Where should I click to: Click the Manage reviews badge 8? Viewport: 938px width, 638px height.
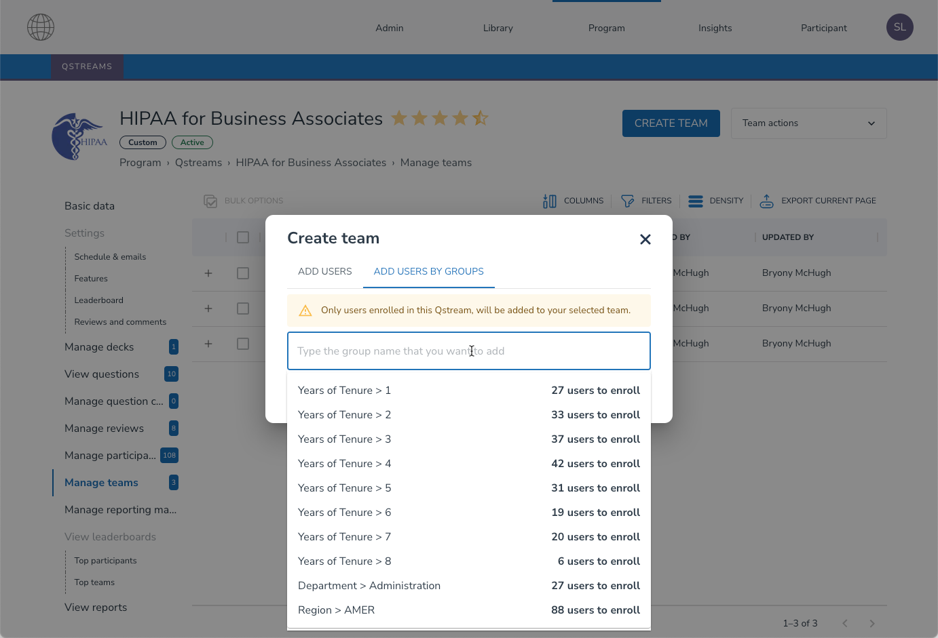[174, 428]
